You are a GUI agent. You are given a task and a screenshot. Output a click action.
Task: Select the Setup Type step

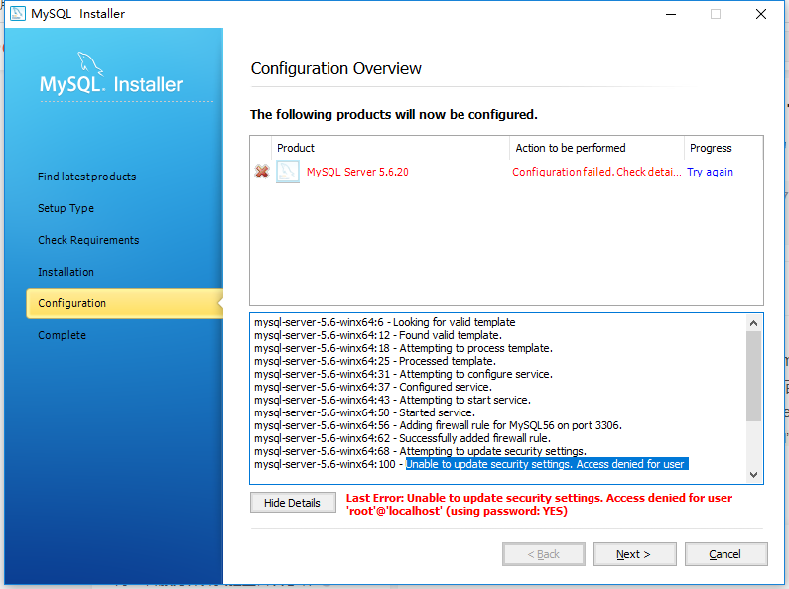coord(66,208)
